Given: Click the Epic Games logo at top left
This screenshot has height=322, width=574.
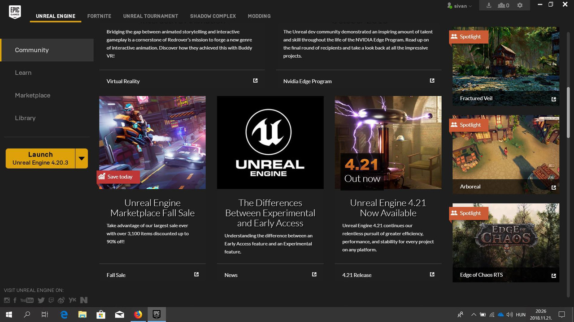Looking at the screenshot, I should [15, 12].
